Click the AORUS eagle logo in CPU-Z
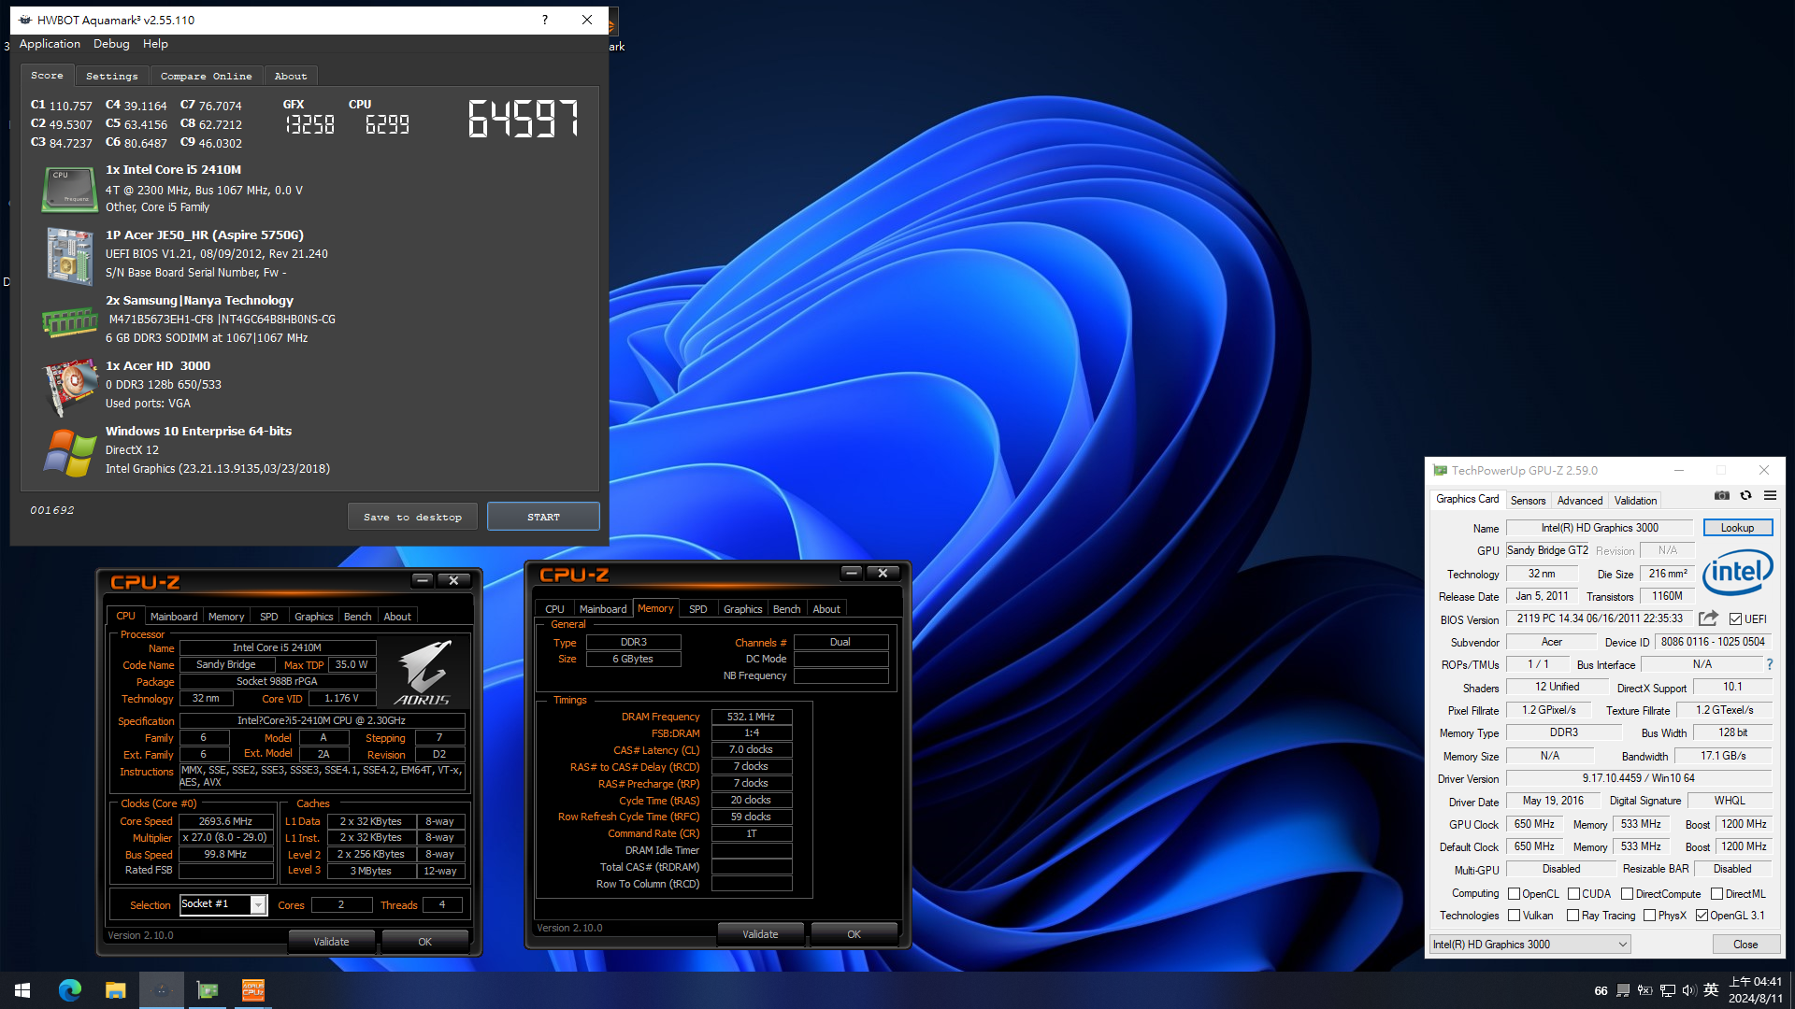 (424, 673)
